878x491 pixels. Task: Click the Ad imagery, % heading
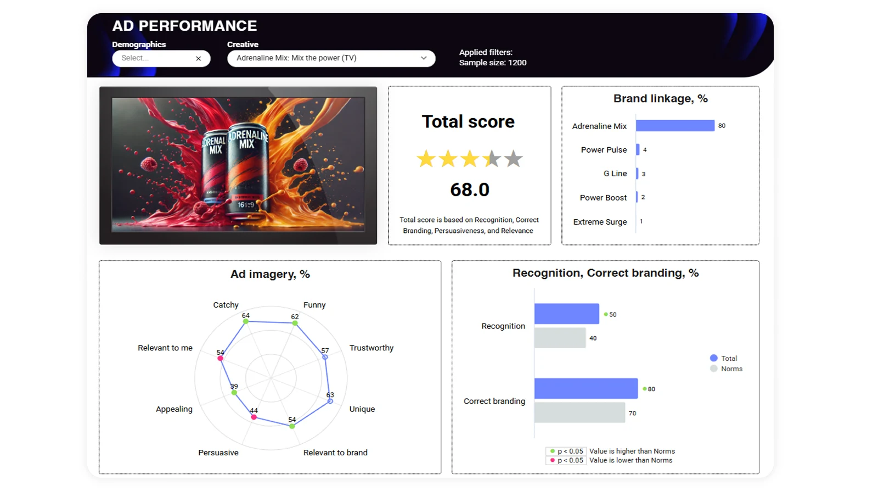pyautogui.click(x=270, y=274)
